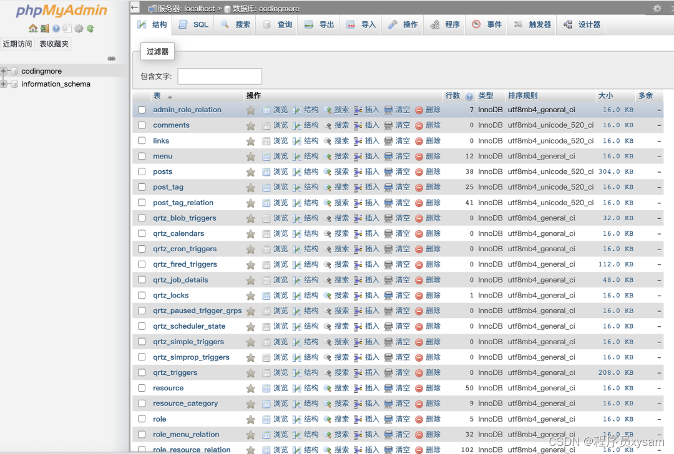674x454 pixels.
Task: Switch to the 导入 (Import) tab
Action: (361, 25)
